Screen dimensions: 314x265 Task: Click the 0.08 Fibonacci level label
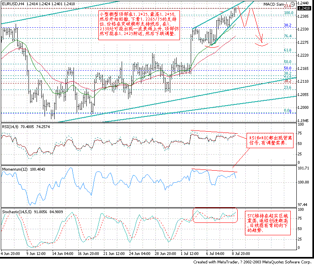tap(288, 110)
